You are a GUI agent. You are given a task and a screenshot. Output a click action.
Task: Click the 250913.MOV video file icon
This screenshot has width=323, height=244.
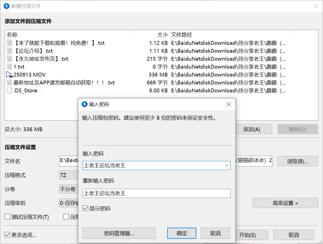(10, 75)
